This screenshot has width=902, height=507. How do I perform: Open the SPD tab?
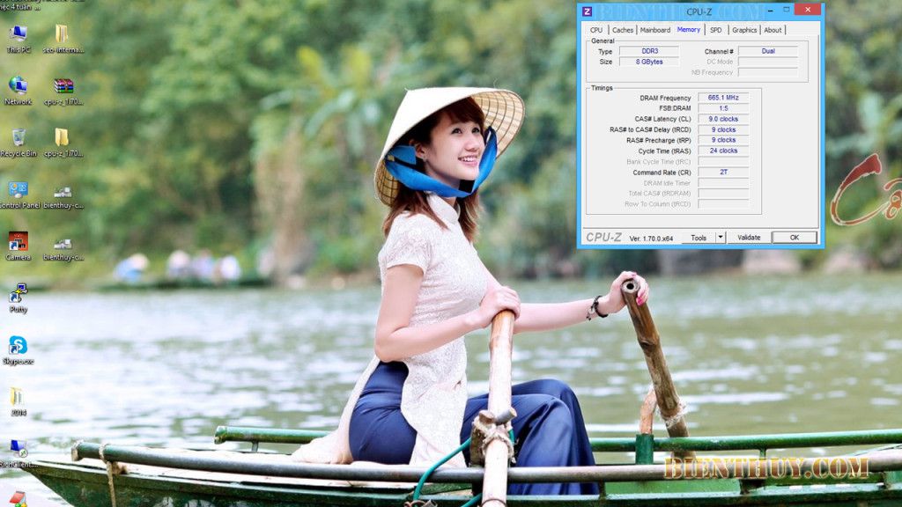point(715,30)
